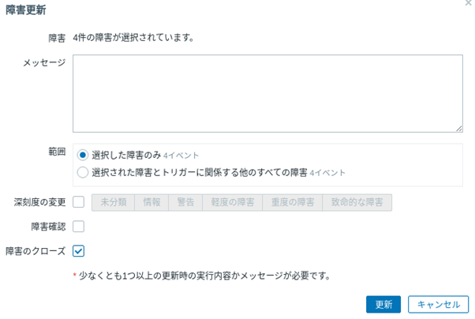
Task: Set severity to 警告
Action: (x=186, y=202)
